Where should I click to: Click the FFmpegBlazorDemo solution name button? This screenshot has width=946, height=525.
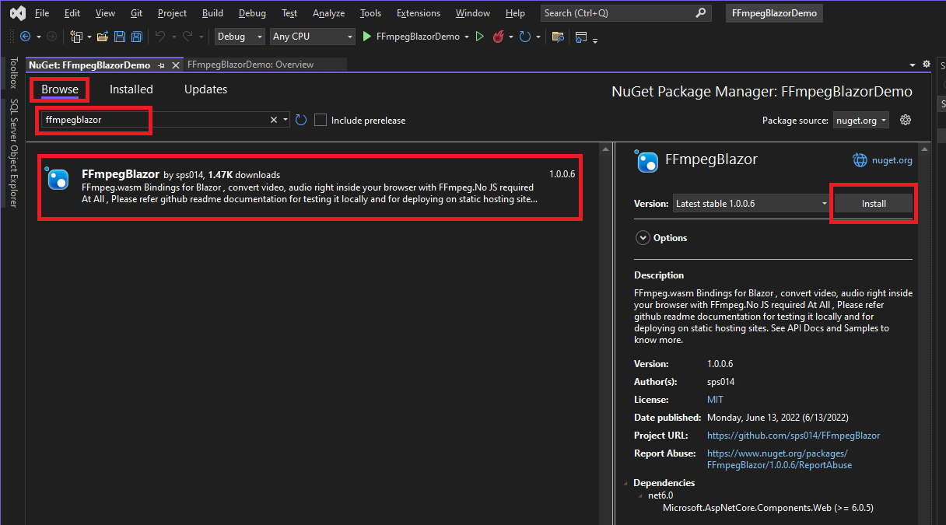pyautogui.click(x=773, y=13)
